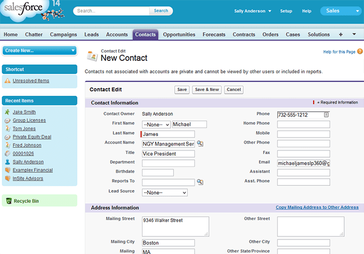Screen dimensions: 364x254
Task: Click the Mobile phone field
Action: coord(303,134)
